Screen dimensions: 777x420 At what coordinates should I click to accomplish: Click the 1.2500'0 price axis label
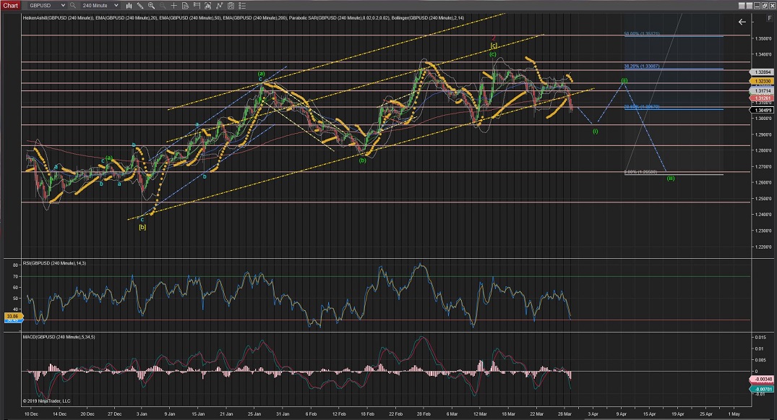pyautogui.click(x=763, y=199)
